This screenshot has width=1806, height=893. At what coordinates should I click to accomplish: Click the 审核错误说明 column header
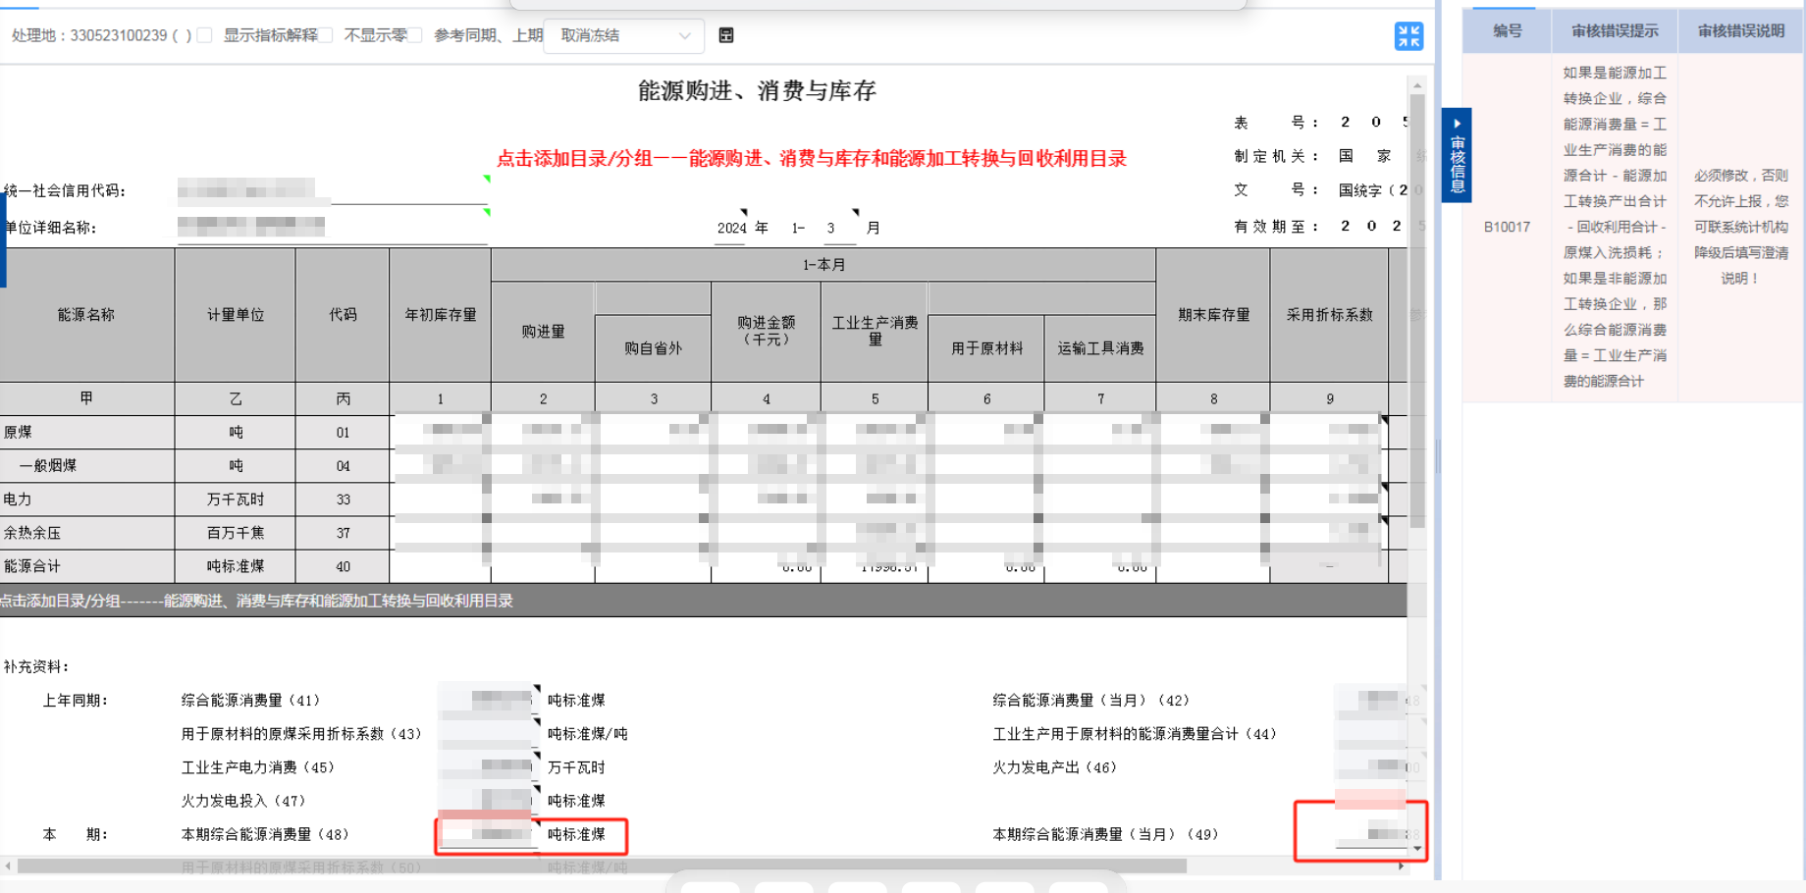point(1740,31)
